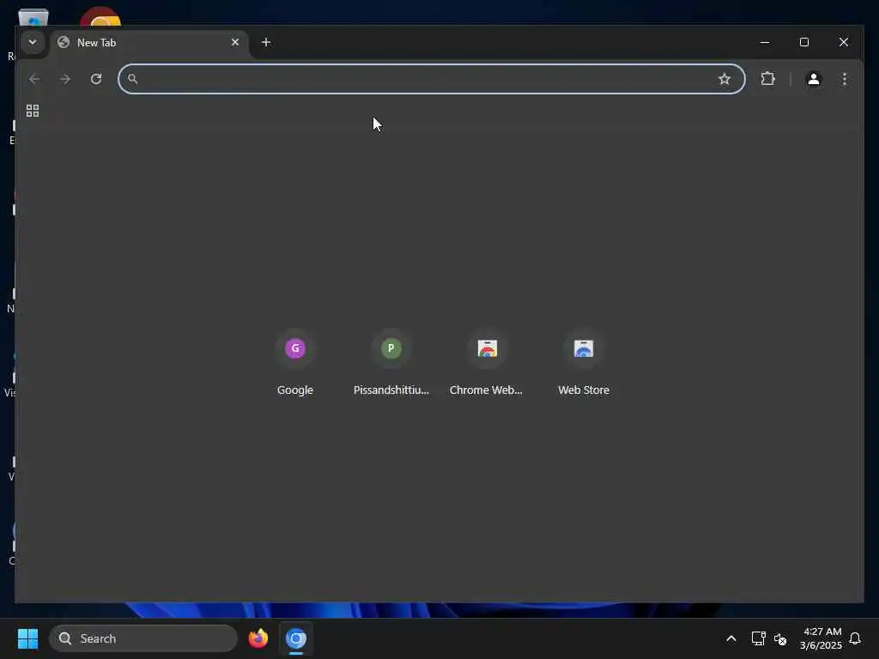879x659 pixels.
Task: Close the browser window
Action: [x=844, y=42]
